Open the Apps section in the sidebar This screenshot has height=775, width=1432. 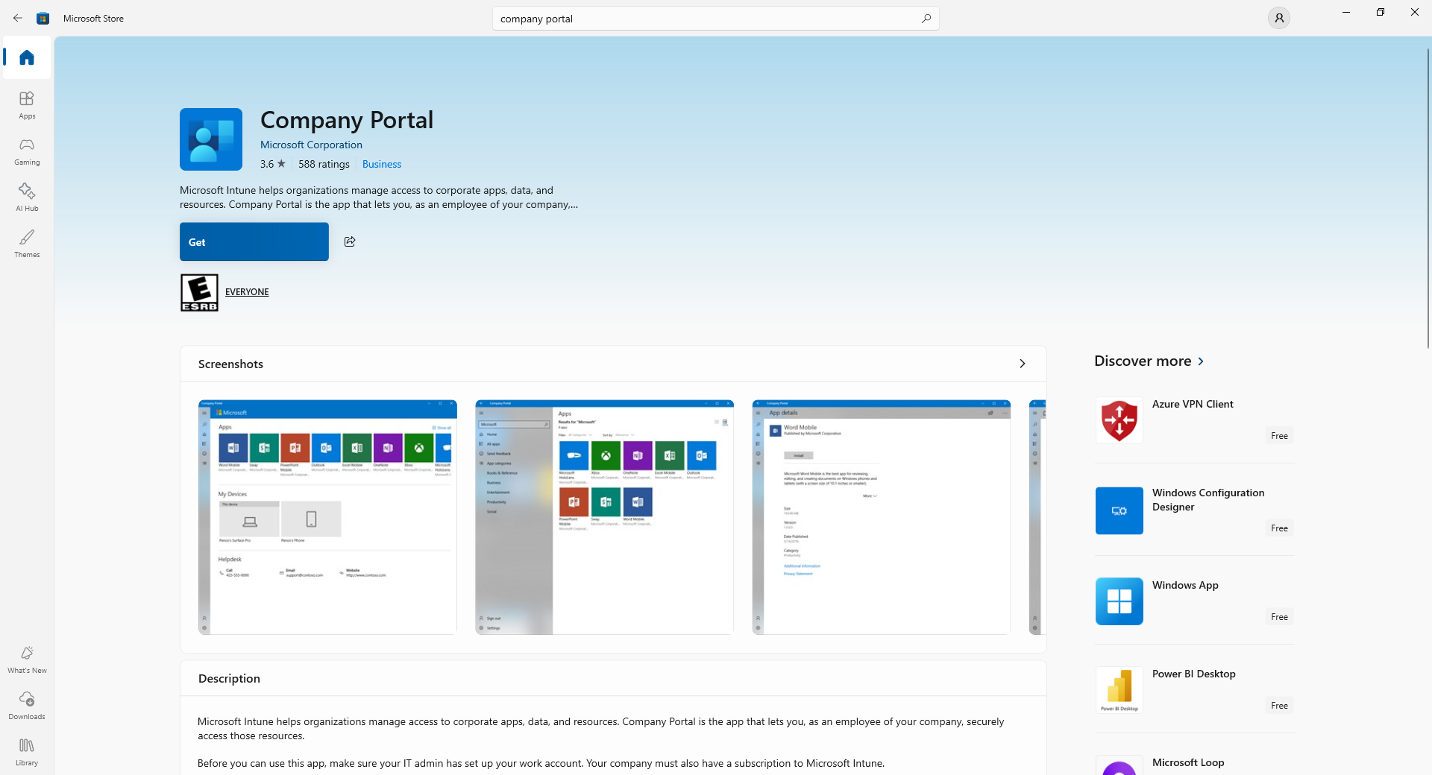point(26,104)
